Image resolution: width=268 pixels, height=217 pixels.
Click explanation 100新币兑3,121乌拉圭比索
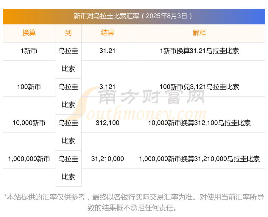199,87
